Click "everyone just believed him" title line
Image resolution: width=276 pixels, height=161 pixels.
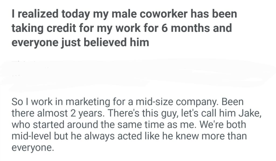pyautogui.click(x=80, y=43)
